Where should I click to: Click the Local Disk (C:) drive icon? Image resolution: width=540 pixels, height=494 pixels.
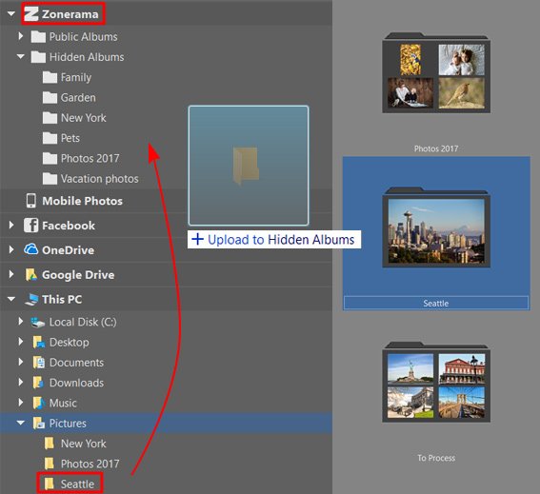[x=37, y=323]
